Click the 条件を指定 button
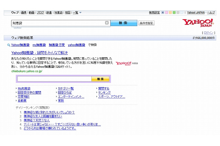 [x=146, y=23]
